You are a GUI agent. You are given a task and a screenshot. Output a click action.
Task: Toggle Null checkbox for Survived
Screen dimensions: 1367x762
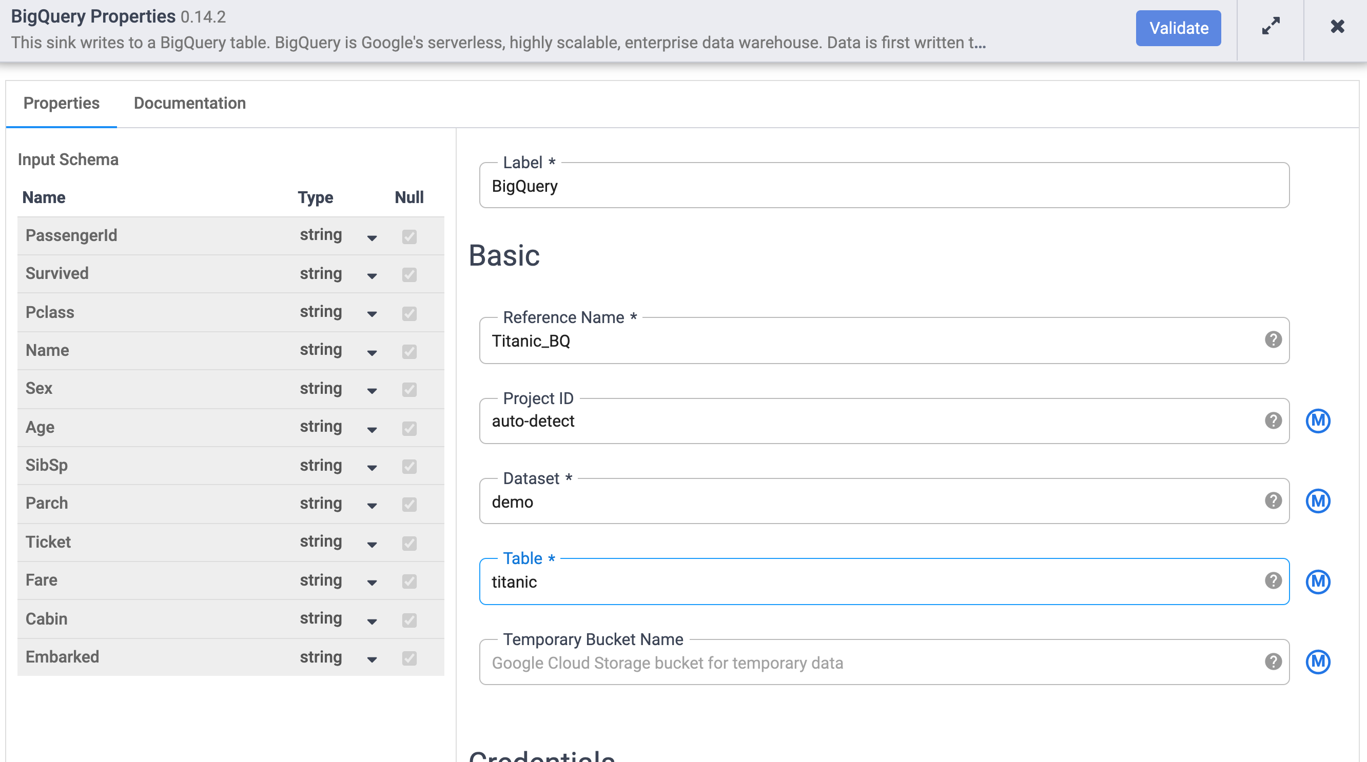(409, 275)
